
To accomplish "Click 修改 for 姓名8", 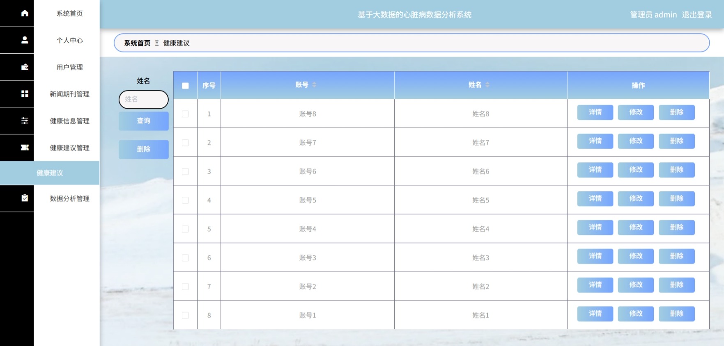I will coord(636,112).
